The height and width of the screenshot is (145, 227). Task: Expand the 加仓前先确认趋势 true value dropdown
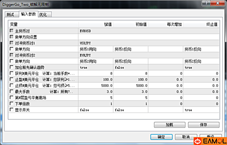[x=96, y=67]
